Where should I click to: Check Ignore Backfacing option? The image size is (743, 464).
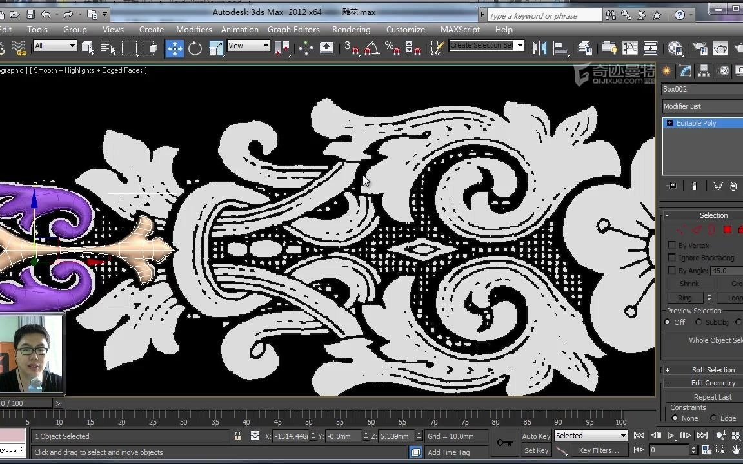coord(672,258)
